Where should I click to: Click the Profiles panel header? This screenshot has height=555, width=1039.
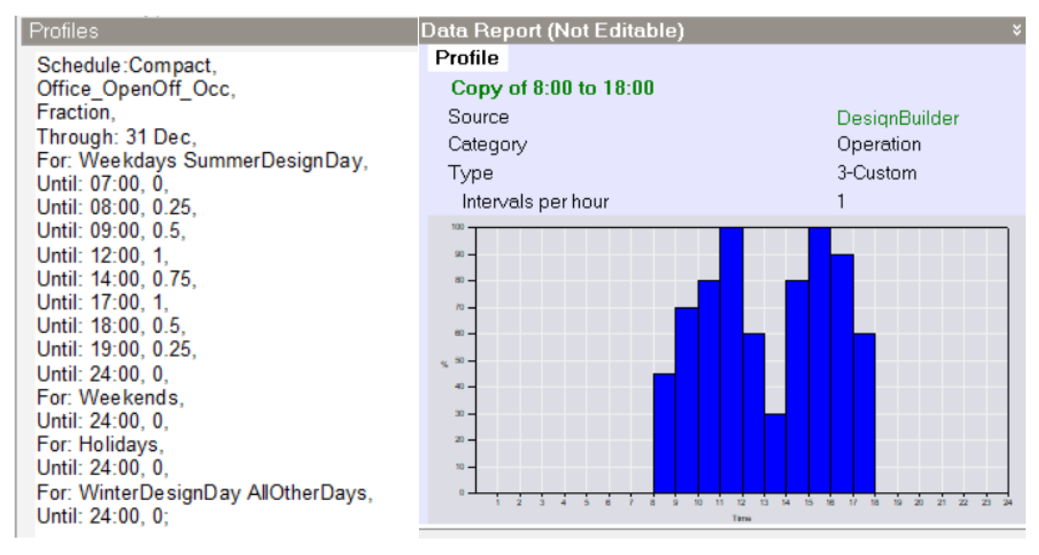tap(64, 31)
